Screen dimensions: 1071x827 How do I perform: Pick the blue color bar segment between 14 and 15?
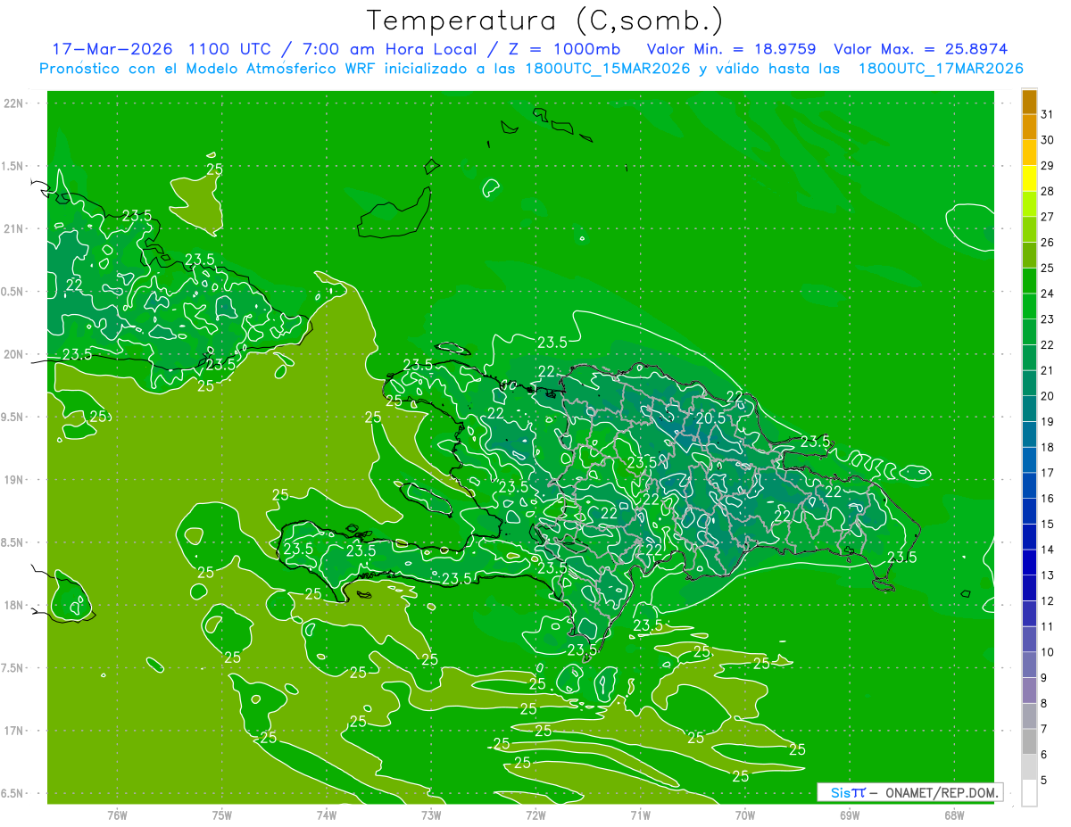1029,537
